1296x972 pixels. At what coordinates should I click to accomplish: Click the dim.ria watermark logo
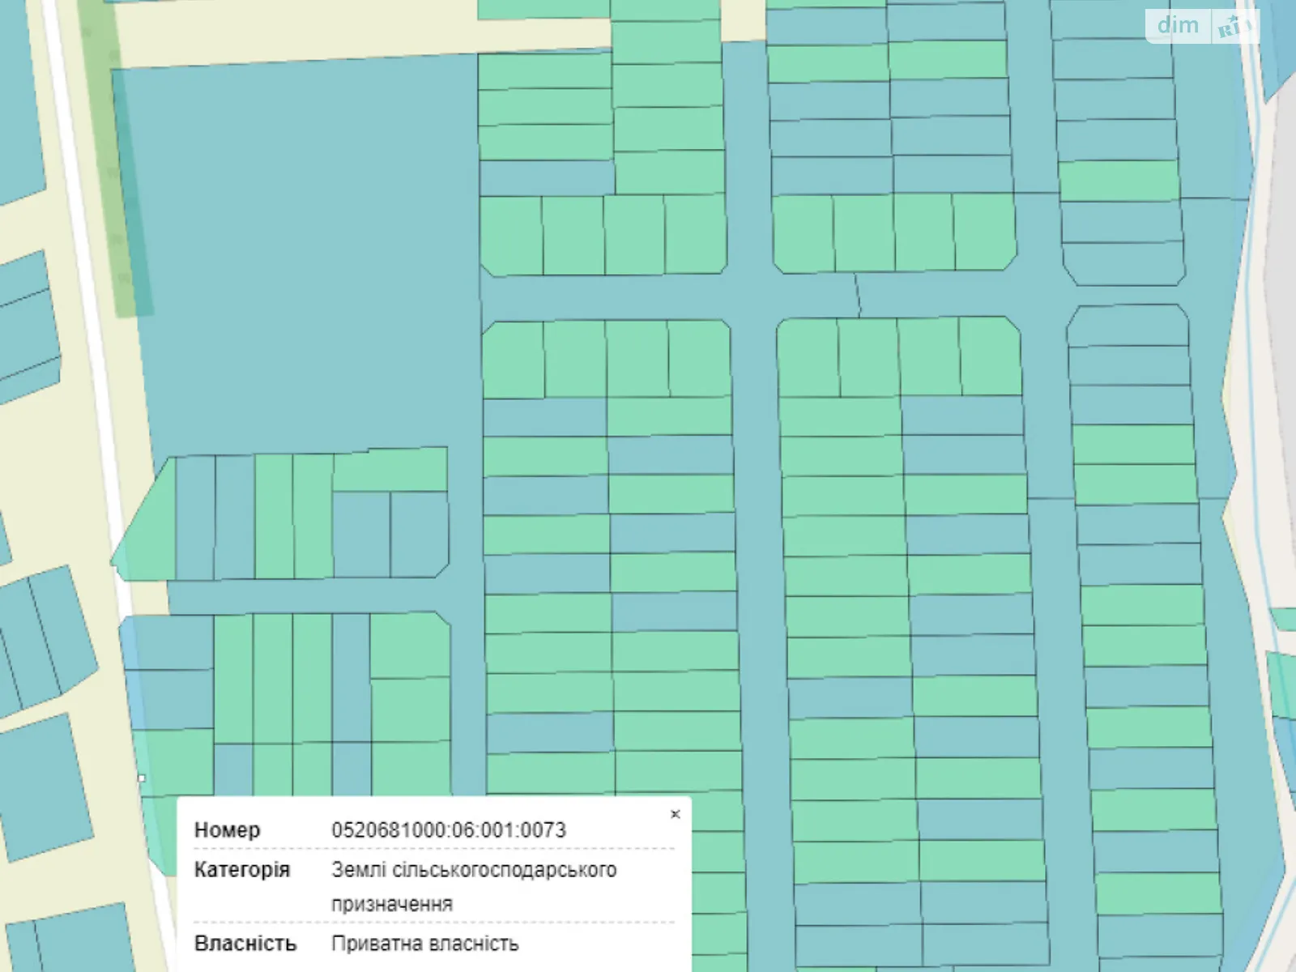(1201, 26)
